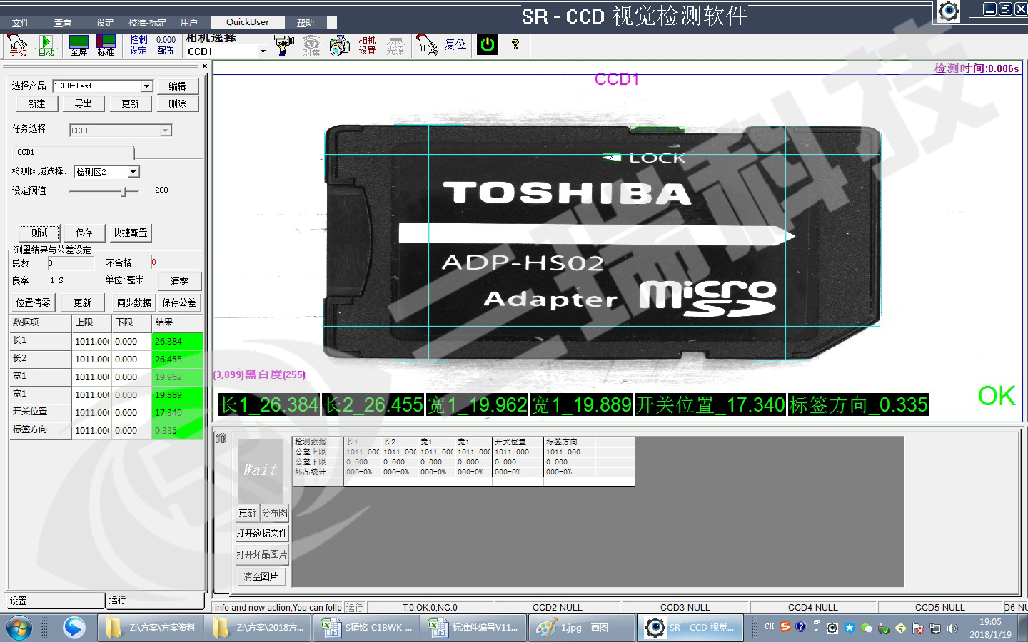Click the 清空图片 clear images button

pyautogui.click(x=261, y=576)
